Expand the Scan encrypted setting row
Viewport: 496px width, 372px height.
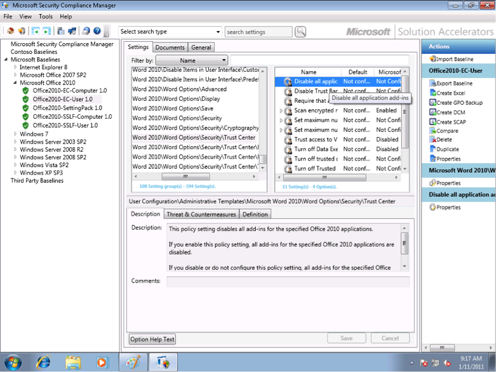[x=281, y=110]
